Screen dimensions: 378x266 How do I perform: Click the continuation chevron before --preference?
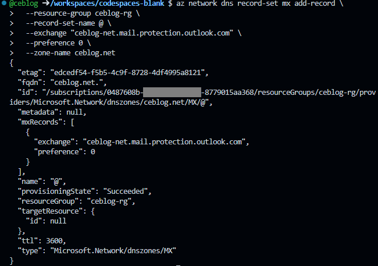tap(12, 43)
